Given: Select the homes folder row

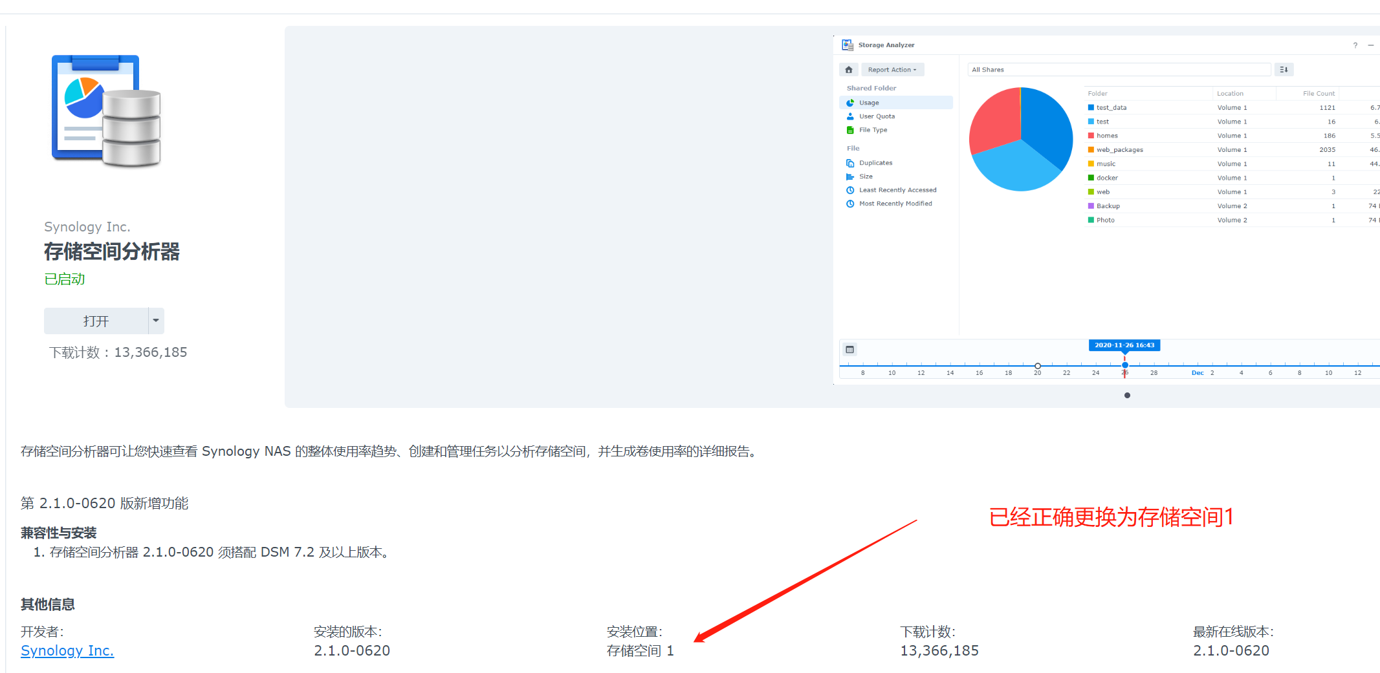Looking at the screenshot, I should [x=1232, y=136].
